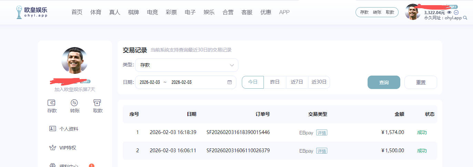Select the 近30日 date filter
The image size is (473, 167).
pos(319,82)
